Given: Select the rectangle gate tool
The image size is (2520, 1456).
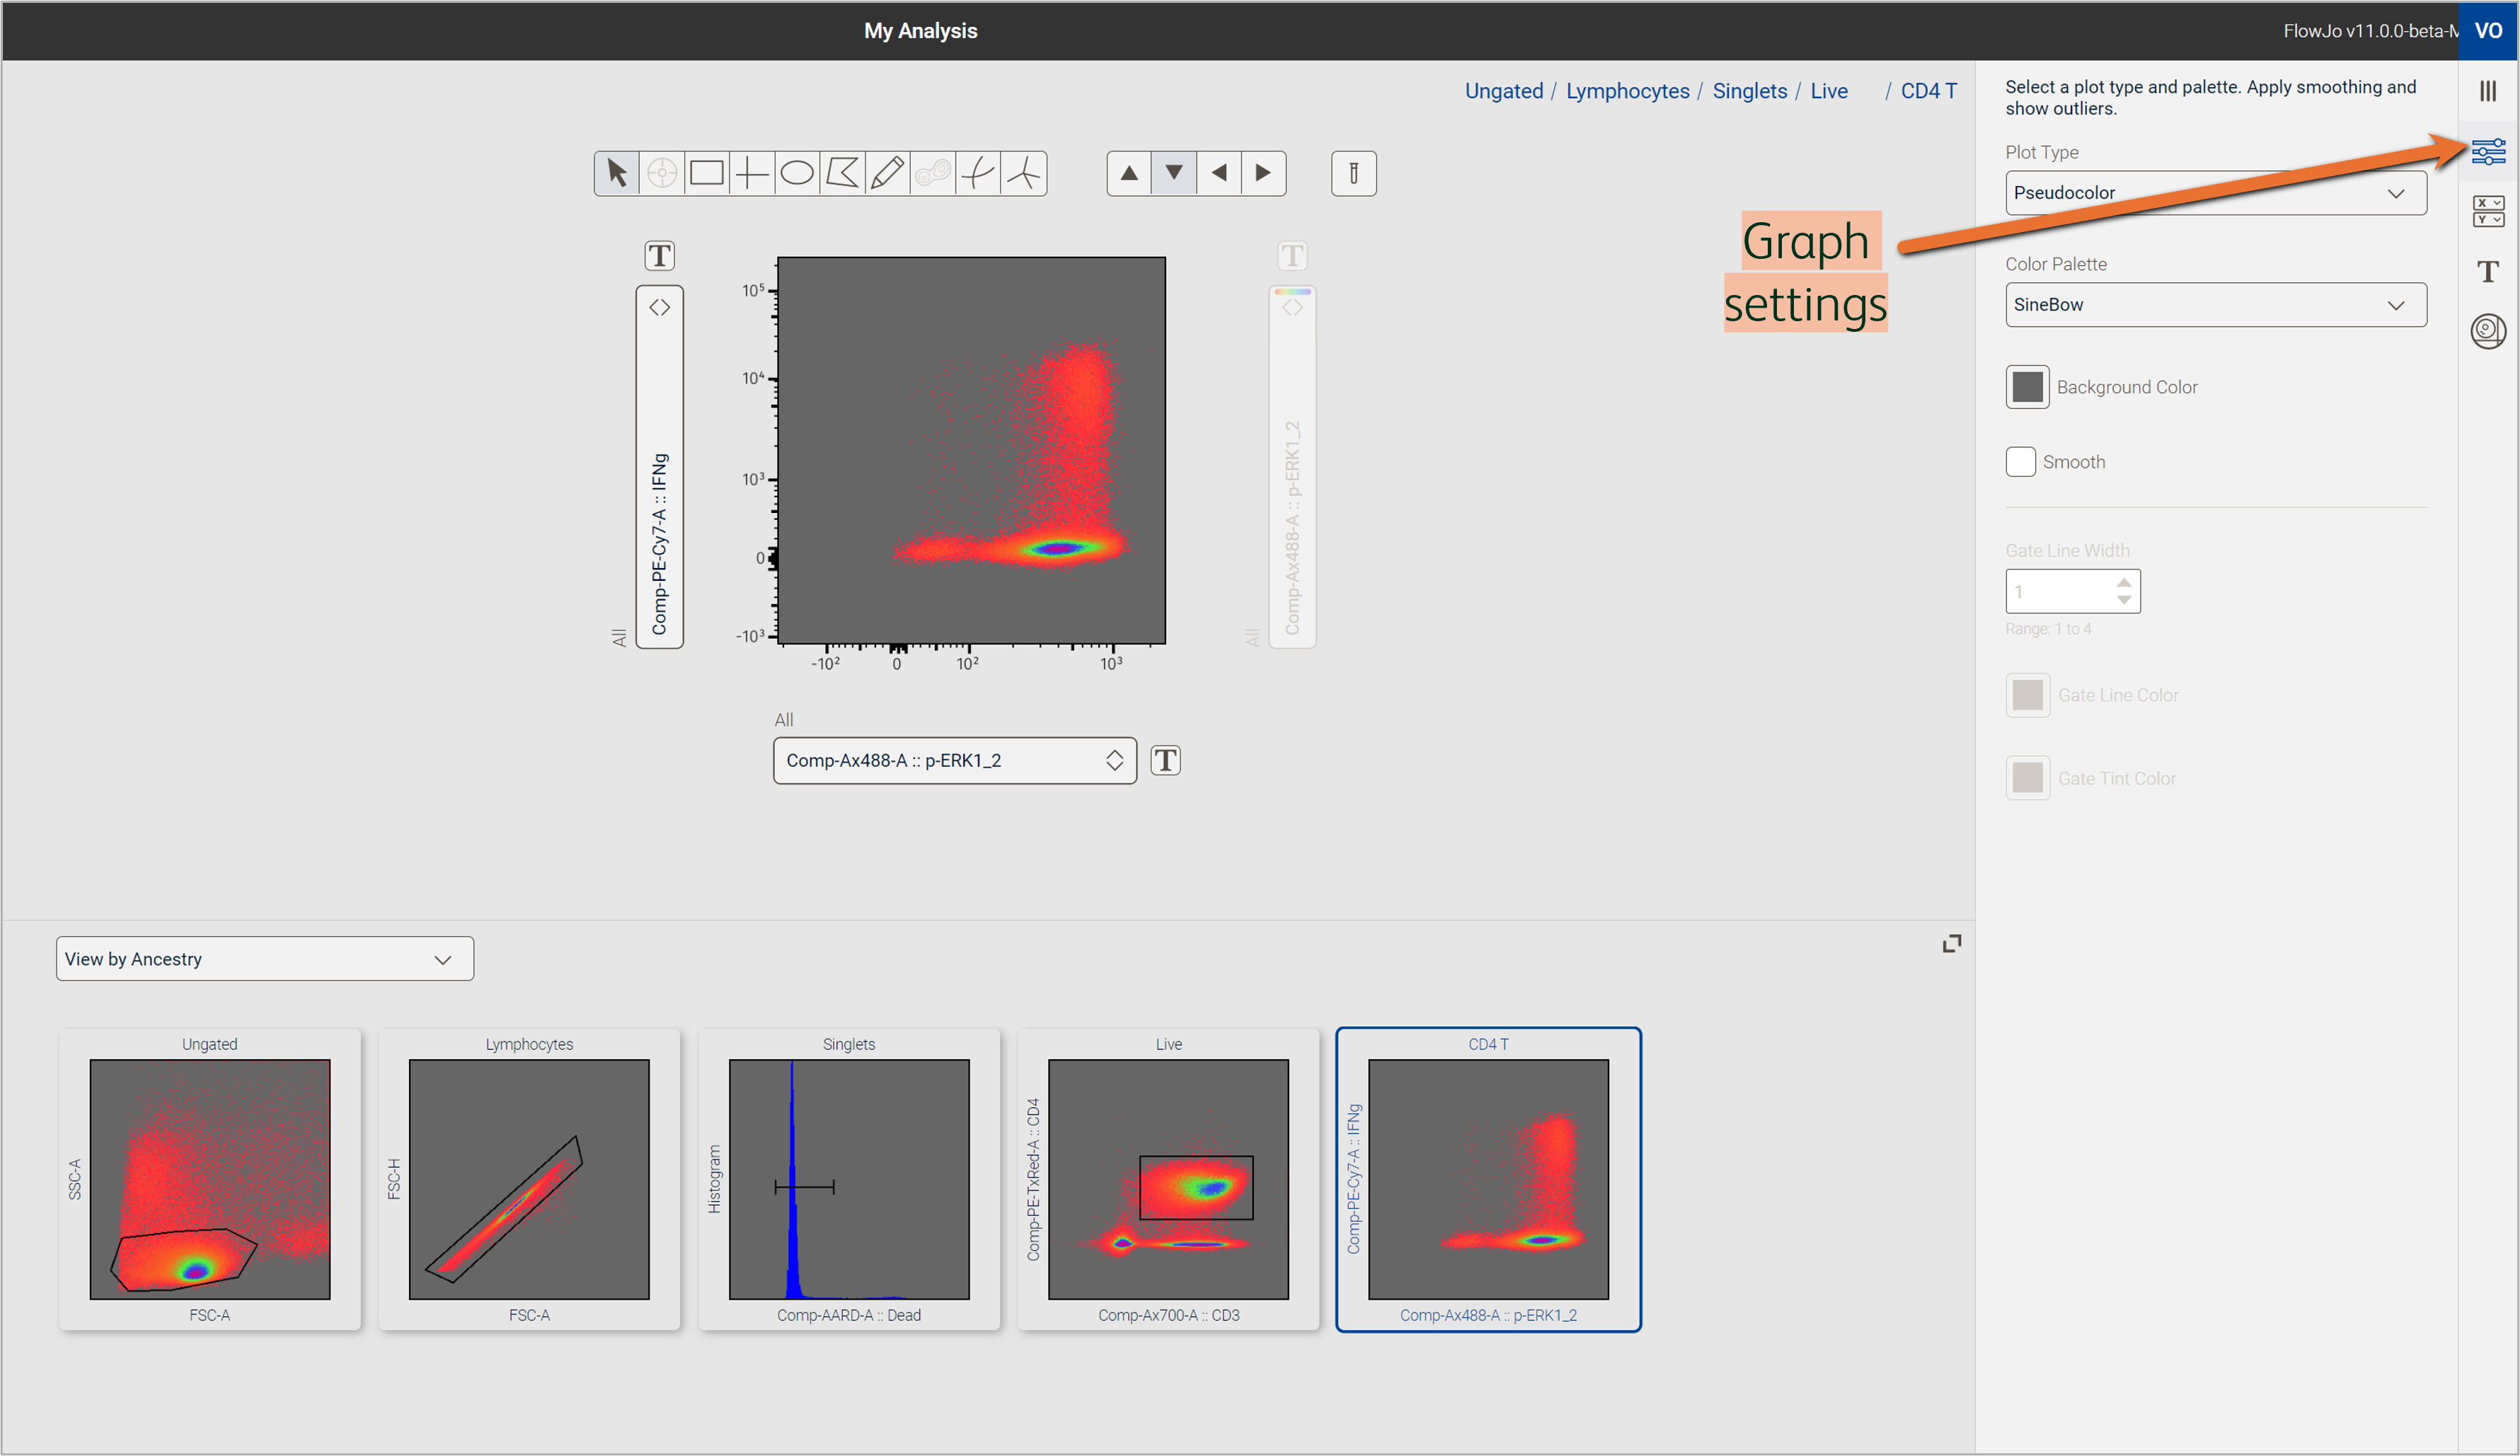Looking at the screenshot, I should [706, 173].
